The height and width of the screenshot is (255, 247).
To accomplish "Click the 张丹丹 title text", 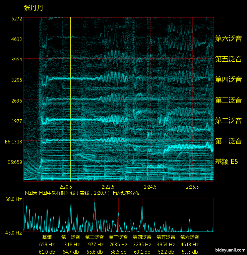I will 33,8.
